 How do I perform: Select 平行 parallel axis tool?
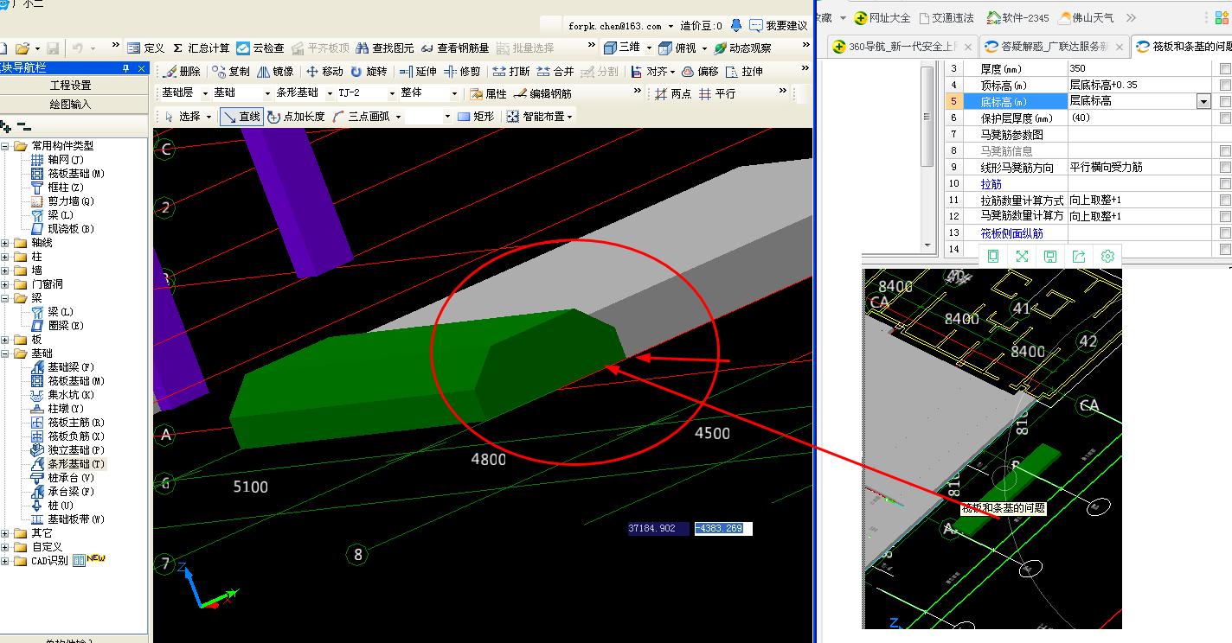718,93
